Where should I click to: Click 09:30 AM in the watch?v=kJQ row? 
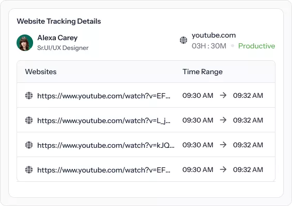pos(198,145)
